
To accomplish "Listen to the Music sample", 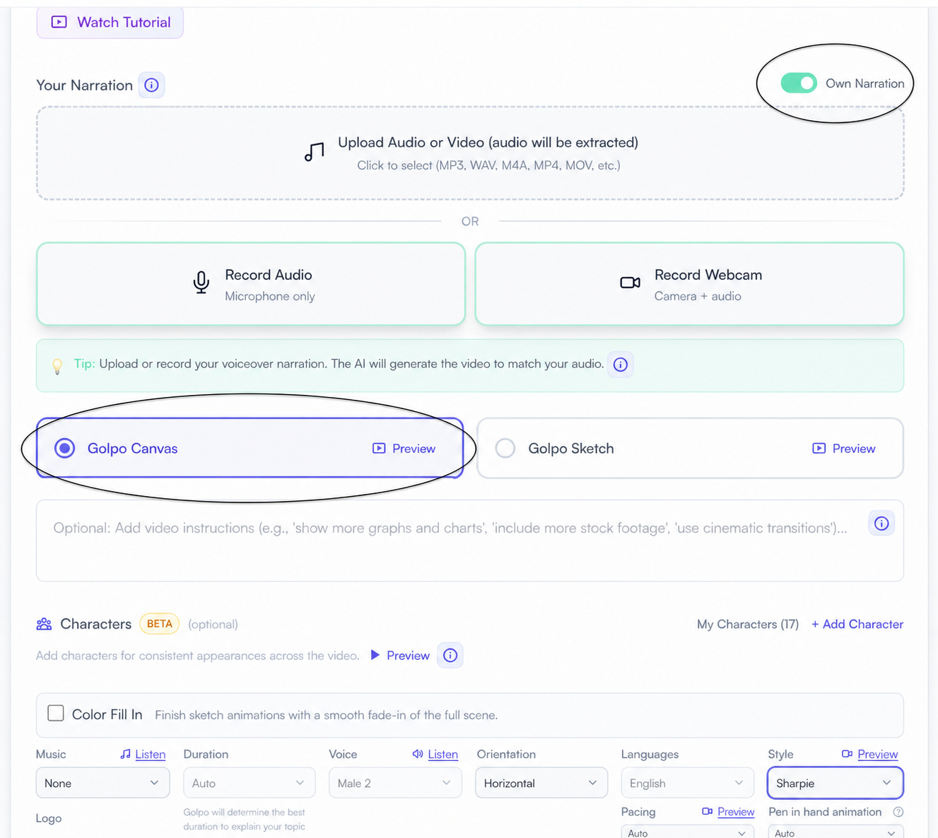I will click(143, 755).
